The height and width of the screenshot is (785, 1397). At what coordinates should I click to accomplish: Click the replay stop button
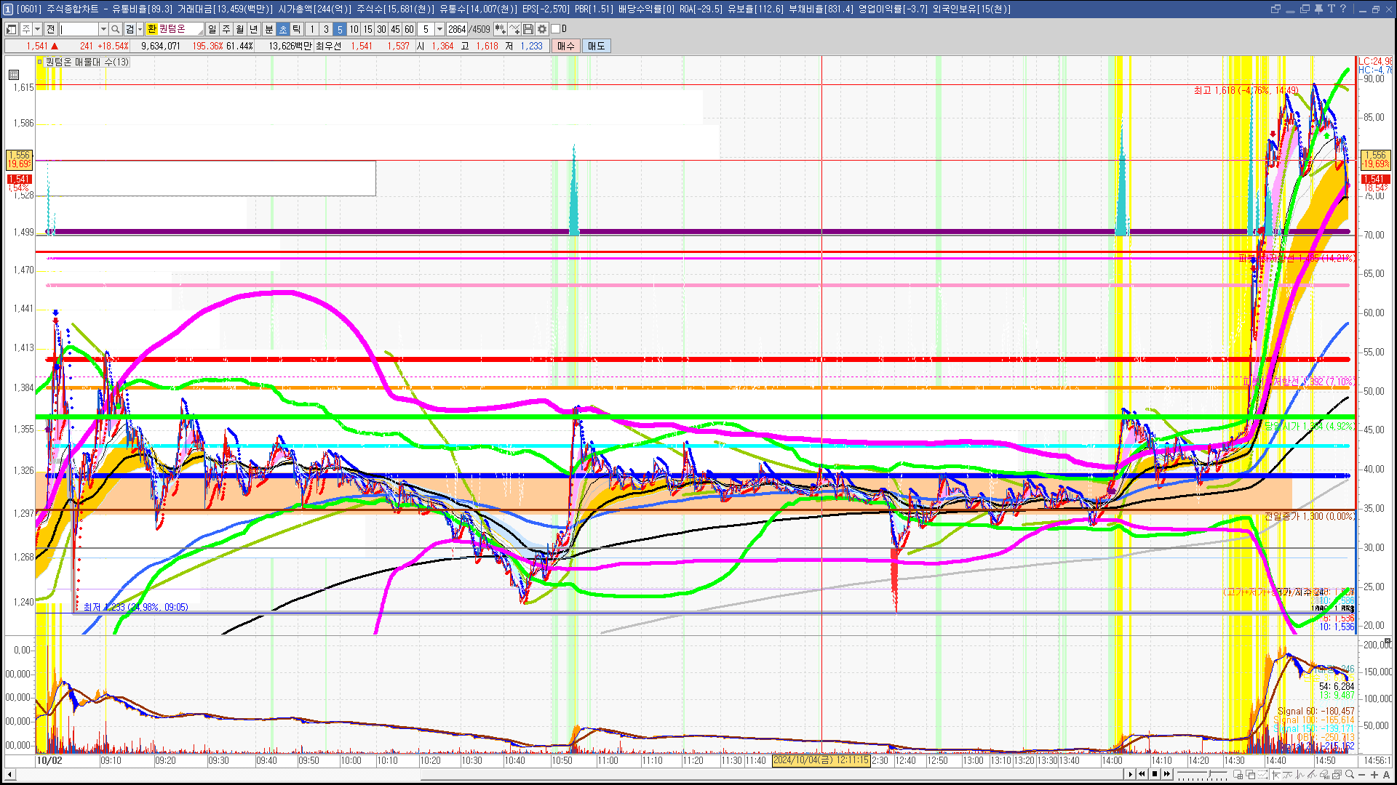click(1155, 775)
